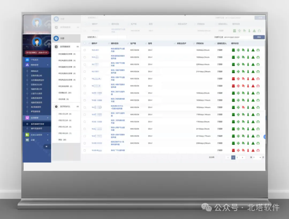Expand the 历史记录查询 menu arrow
Viewport: 289px width, 219px height.
[x=48, y=135]
